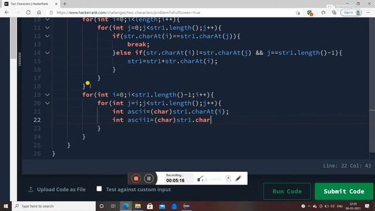Open Cortana from the taskbar
The image size is (375, 211).
(101, 206)
